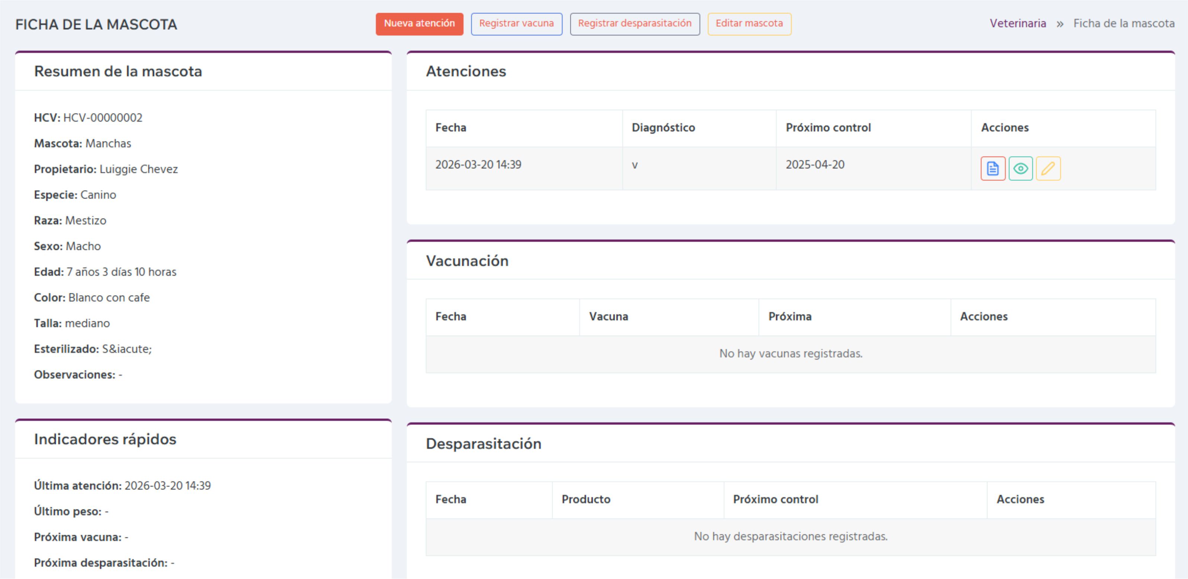Click the Vacunación section title
Viewport: 1188px width, 579px height.
[x=468, y=261]
